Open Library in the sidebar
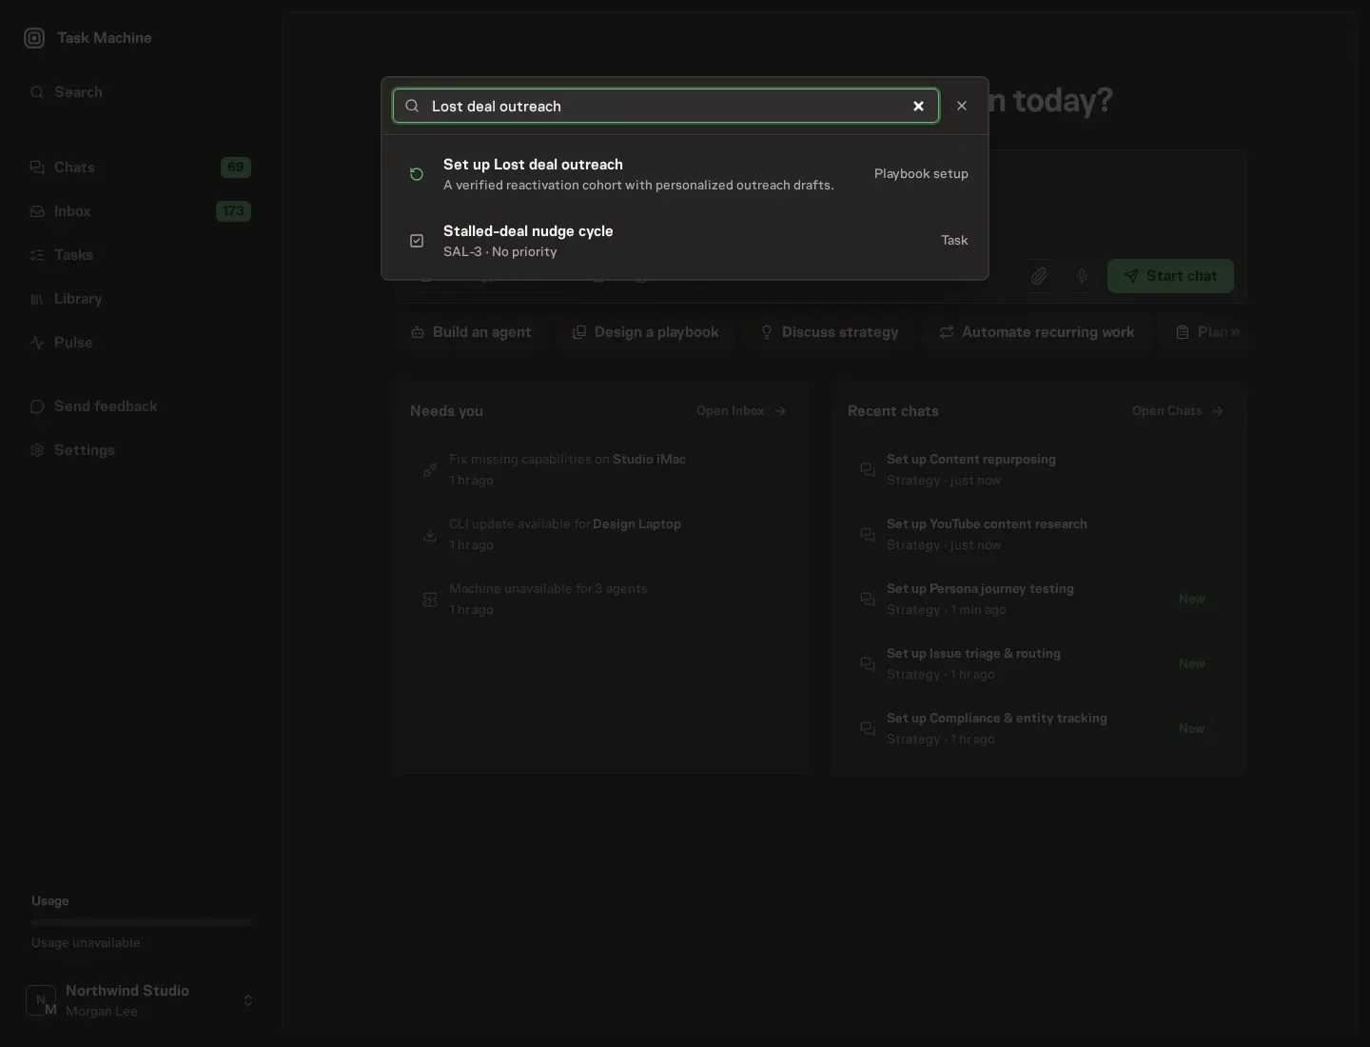 point(141,299)
